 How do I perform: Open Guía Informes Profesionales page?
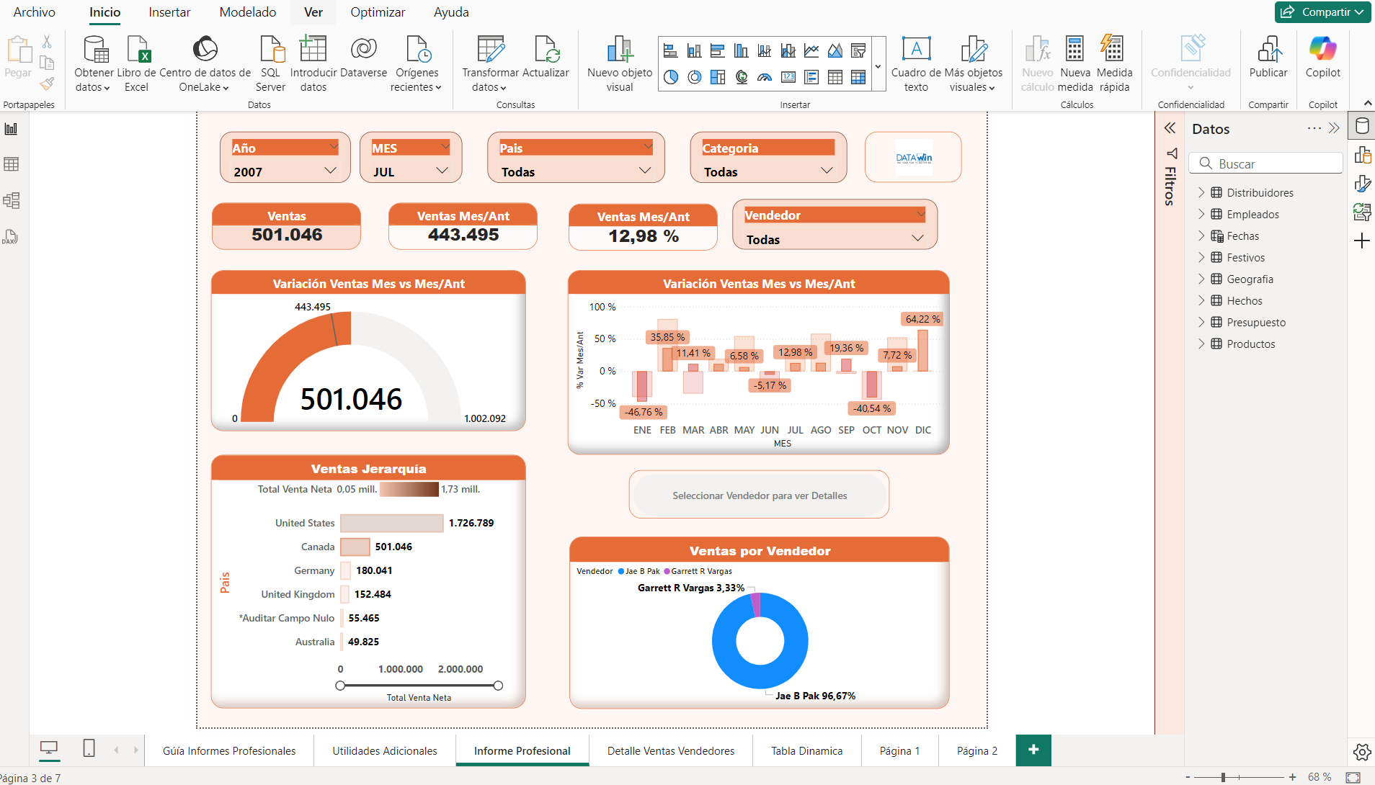[x=229, y=750]
